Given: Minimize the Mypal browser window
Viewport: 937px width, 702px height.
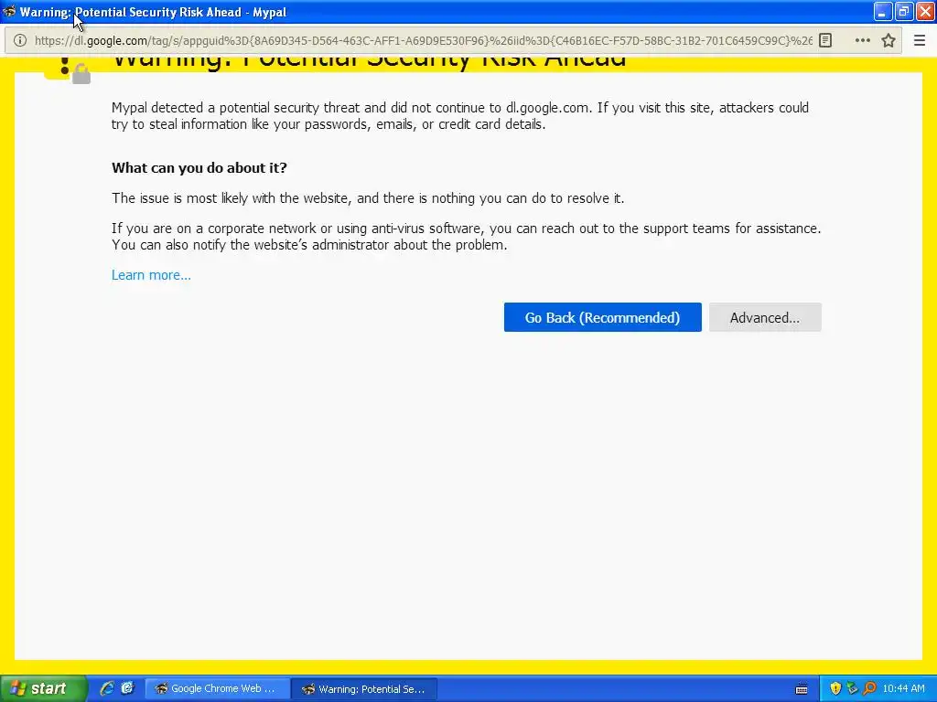Looking at the screenshot, I should click(883, 11).
